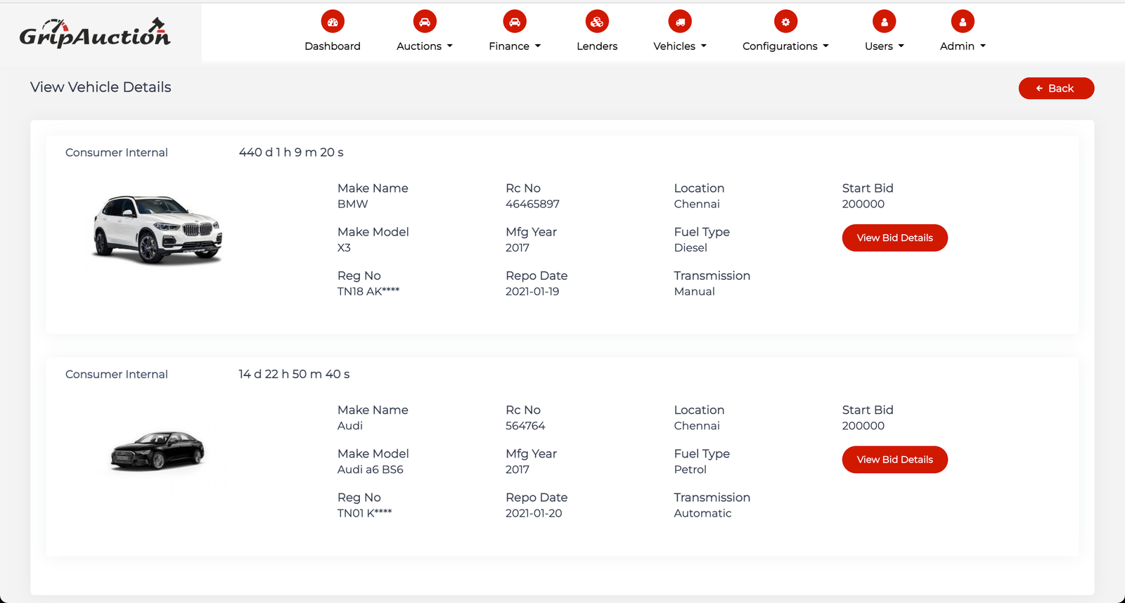Go to the Dashboard menu item
Viewport: 1125px width, 603px height.
[x=333, y=46]
